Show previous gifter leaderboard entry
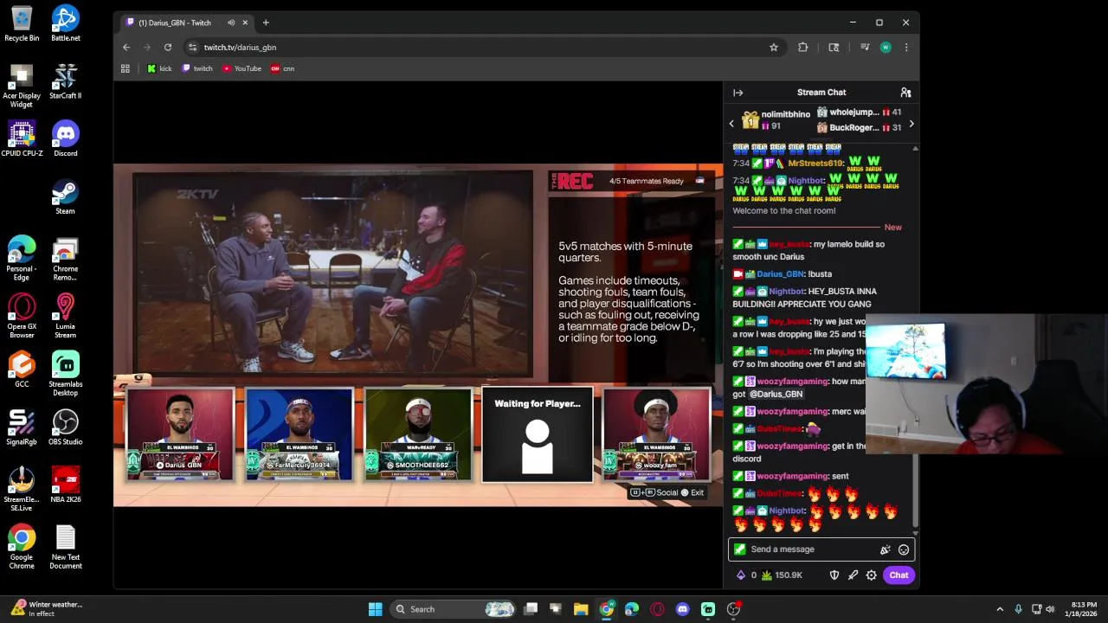This screenshot has height=623, width=1108. (731, 124)
